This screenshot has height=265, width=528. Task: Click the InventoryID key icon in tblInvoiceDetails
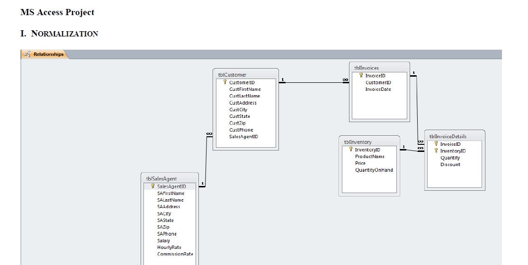pos(436,151)
